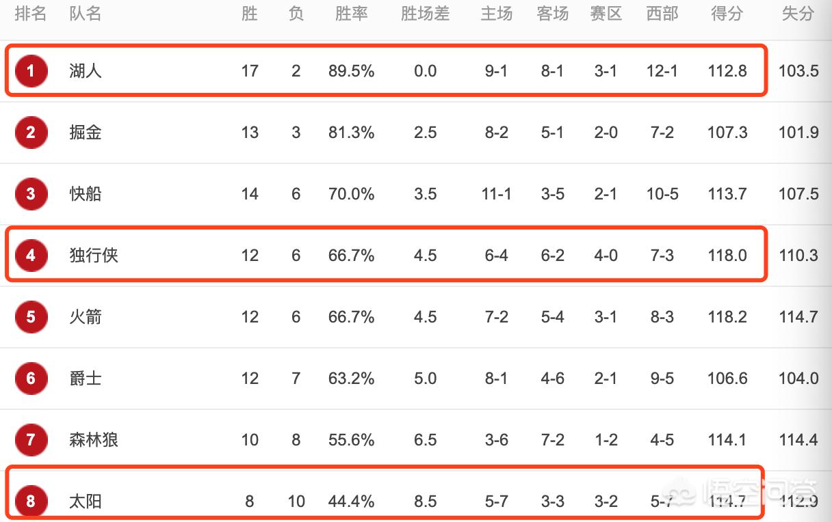
Task: Open the 快船 team link
Action: (86, 193)
